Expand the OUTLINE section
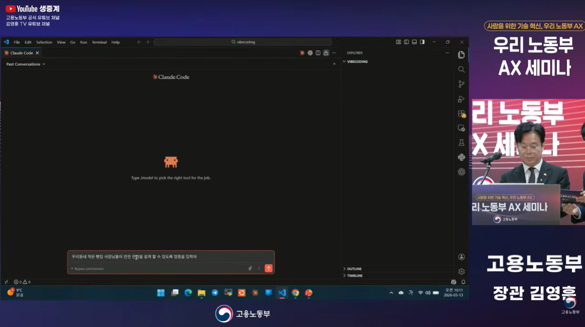This screenshot has width=585, height=327. coord(354,269)
